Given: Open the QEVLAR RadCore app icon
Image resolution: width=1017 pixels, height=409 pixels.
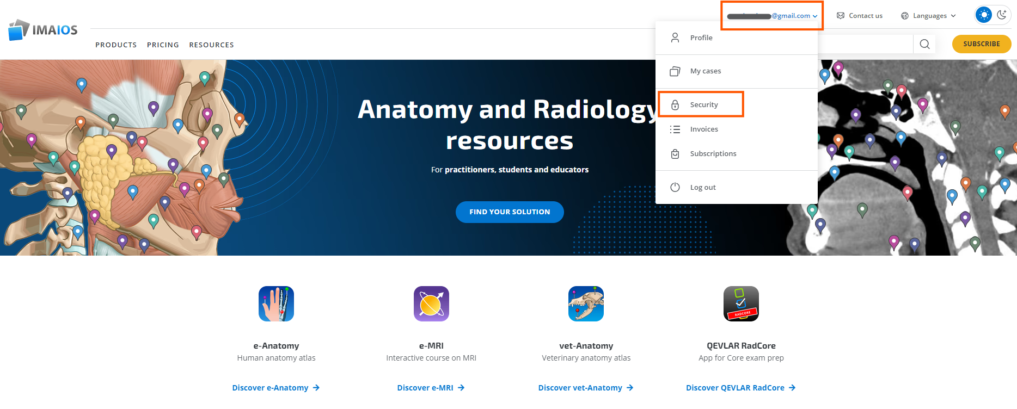Looking at the screenshot, I should click(x=741, y=303).
